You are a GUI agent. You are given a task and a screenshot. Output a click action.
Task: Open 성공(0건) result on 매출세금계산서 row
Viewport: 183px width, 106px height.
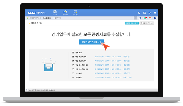coord(127,57)
